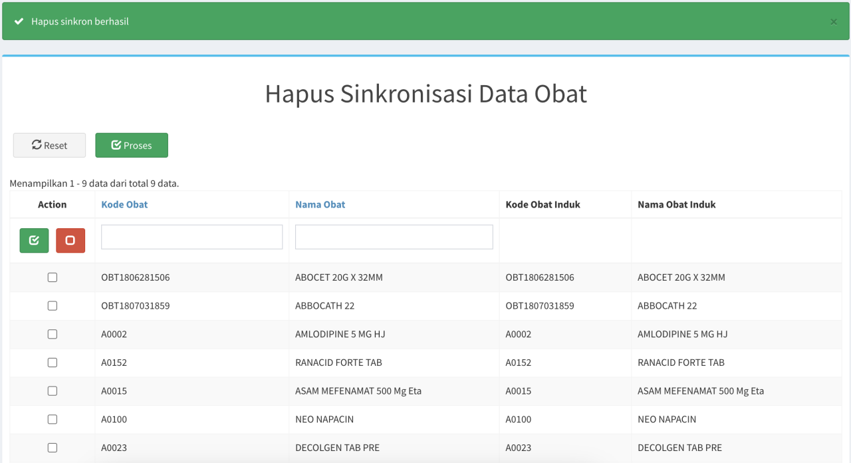Image resolution: width=851 pixels, height=463 pixels.
Task: Select the ABBOCATH 22 row checkbox
Action: pyautogui.click(x=53, y=306)
